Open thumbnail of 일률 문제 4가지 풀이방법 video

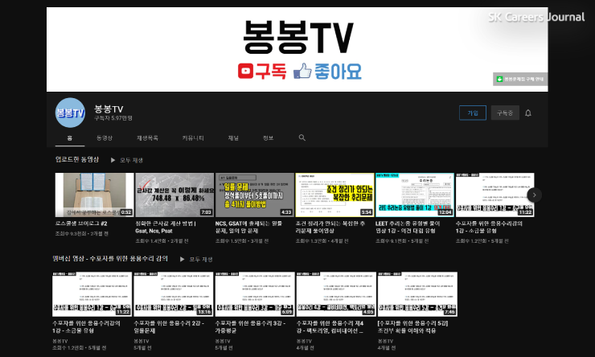tap(255, 195)
